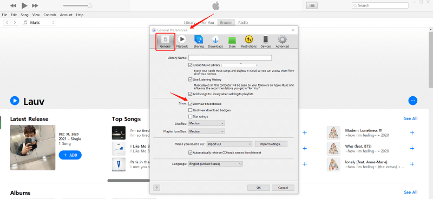Go back with the left chevron

(7, 23)
